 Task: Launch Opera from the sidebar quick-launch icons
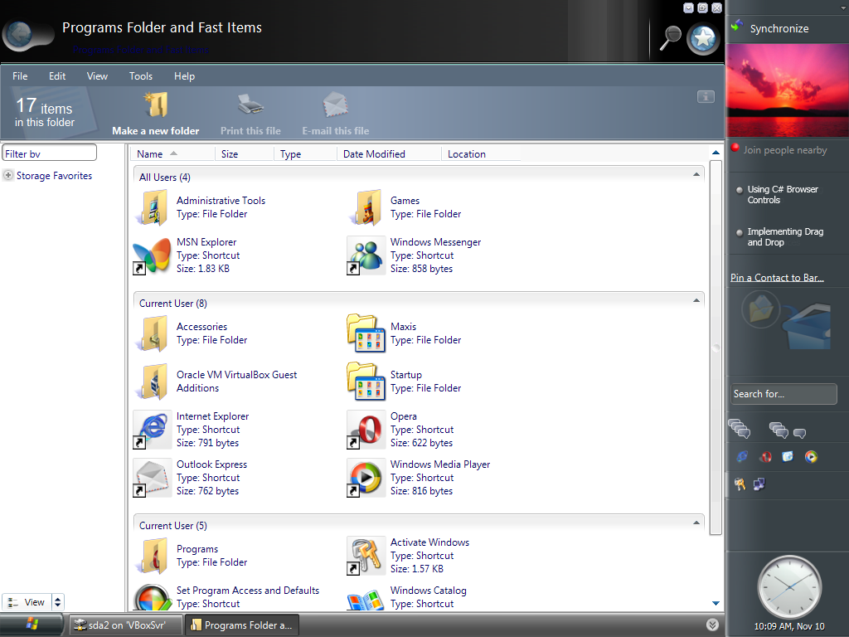(x=765, y=456)
